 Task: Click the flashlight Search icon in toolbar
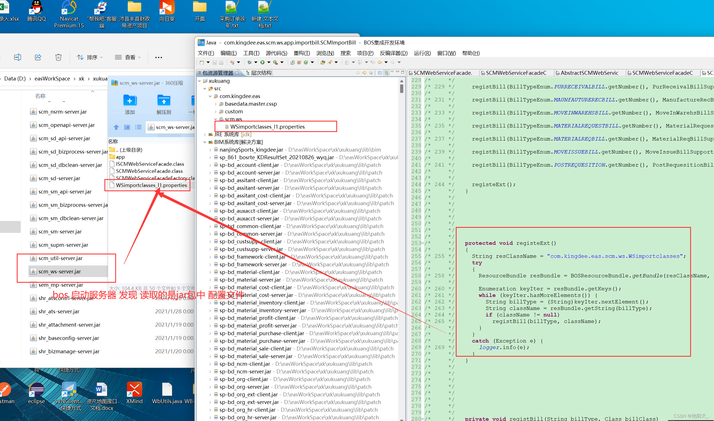(x=330, y=62)
